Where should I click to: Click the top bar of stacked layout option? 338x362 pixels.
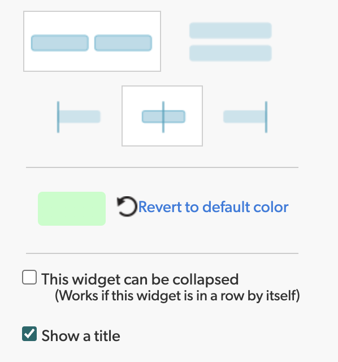coord(230,31)
